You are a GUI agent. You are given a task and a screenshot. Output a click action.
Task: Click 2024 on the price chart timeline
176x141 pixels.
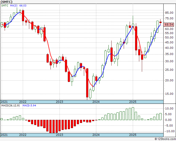tap(96, 102)
